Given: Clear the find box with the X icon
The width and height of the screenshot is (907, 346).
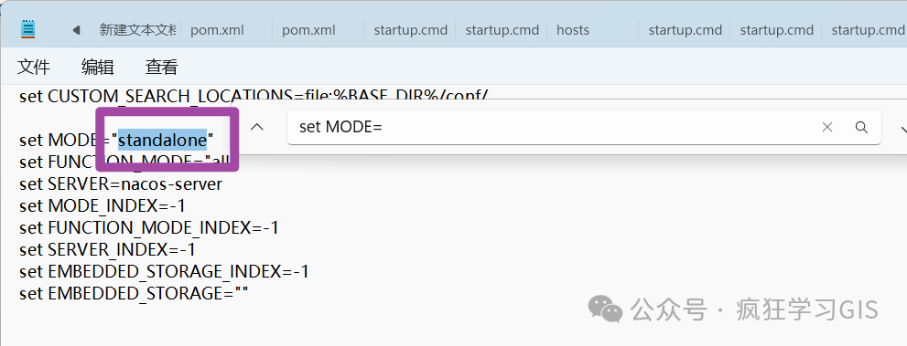Looking at the screenshot, I should [x=827, y=128].
